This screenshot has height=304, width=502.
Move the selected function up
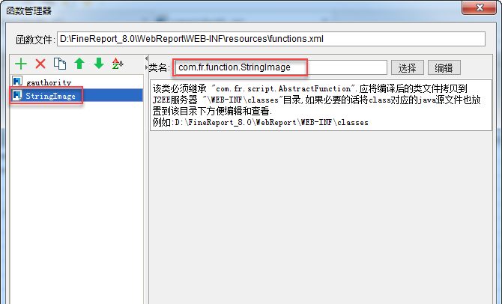[79, 64]
